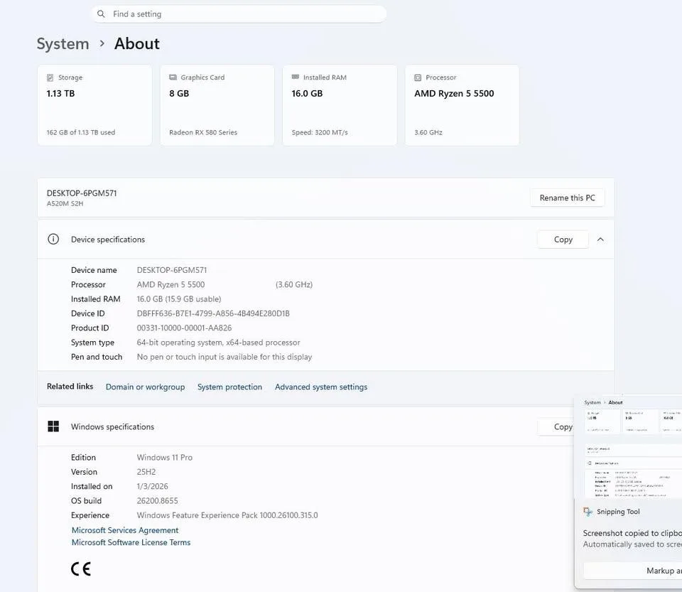The image size is (682, 592).
Task: Open System protection link
Action: click(x=229, y=387)
